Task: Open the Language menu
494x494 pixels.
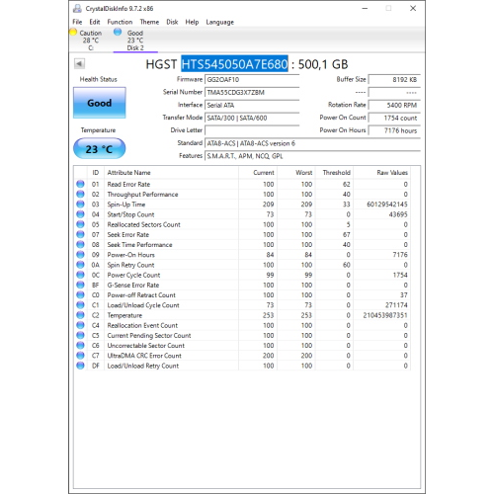Action: pyautogui.click(x=220, y=22)
